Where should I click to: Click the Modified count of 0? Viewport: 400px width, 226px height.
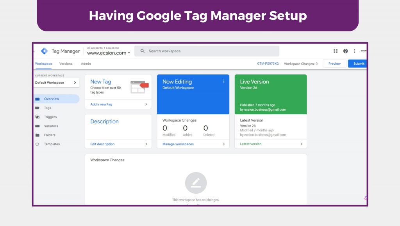[x=165, y=128]
